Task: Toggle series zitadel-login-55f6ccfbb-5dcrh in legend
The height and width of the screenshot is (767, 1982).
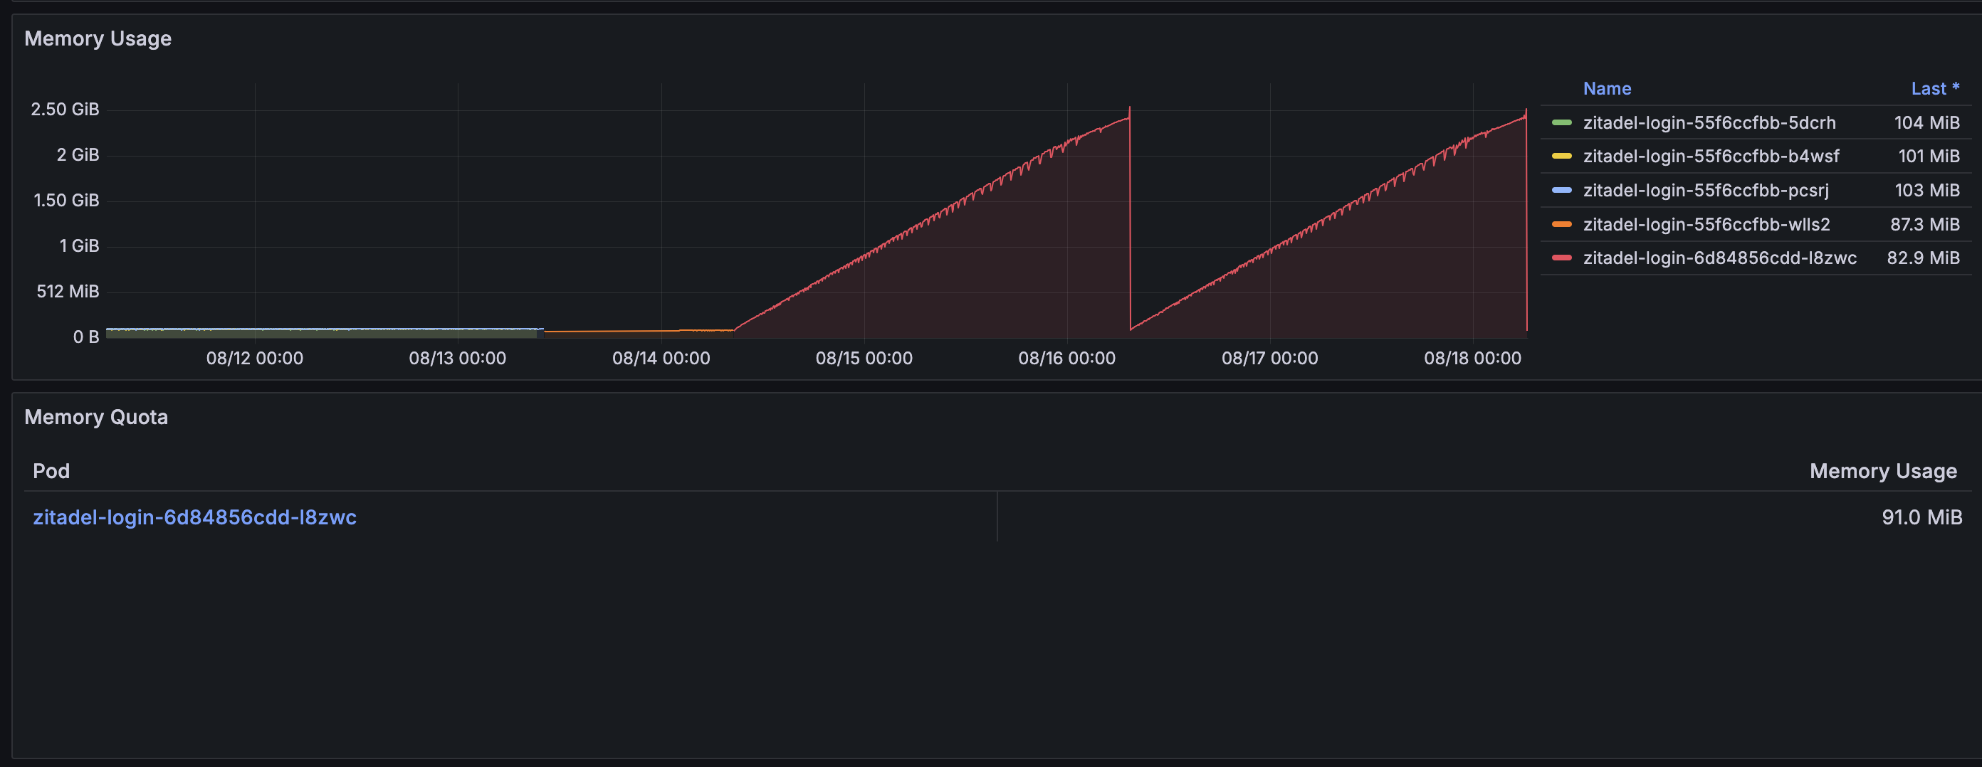Action: pos(1709,122)
